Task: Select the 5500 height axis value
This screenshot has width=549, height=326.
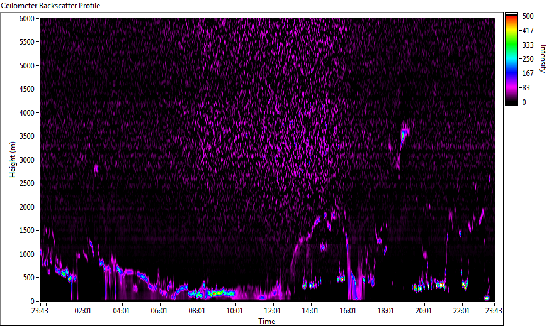Action: tap(26, 42)
